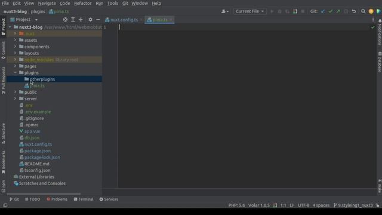Open the Refactor menu

82,4
